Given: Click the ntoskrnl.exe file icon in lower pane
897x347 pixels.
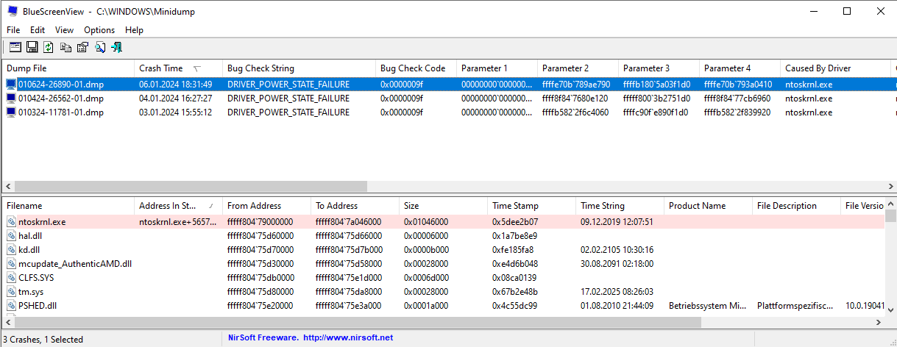Looking at the screenshot, I should pyautogui.click(x=11, y=222).
